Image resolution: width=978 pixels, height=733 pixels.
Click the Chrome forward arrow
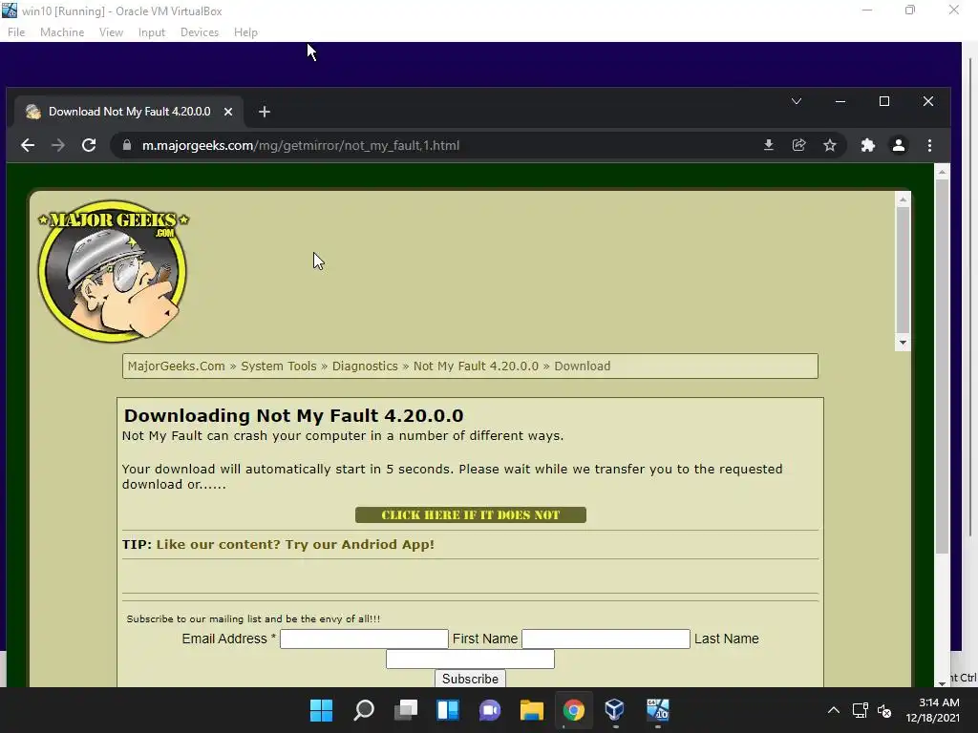(x=58, y=145)
